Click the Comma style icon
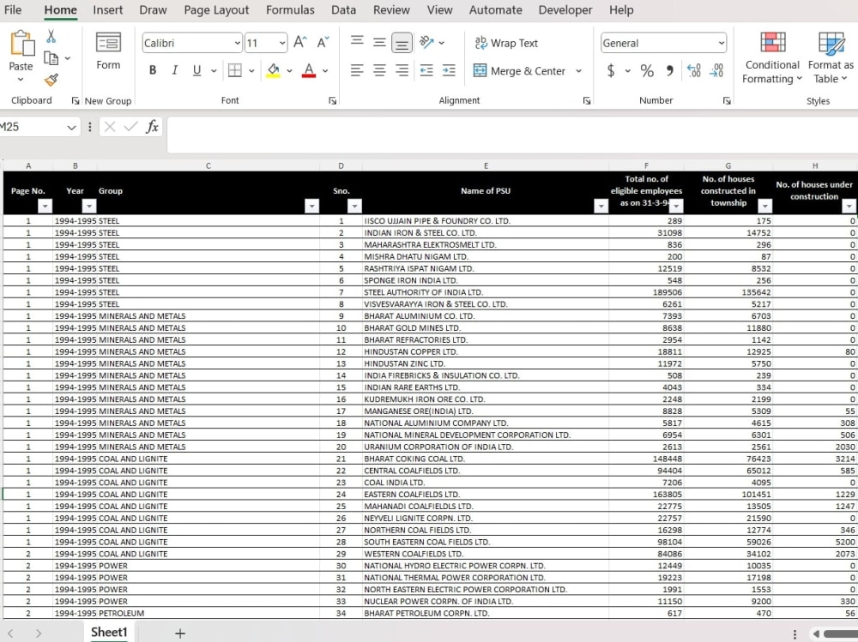858x642 pixels. point(669,71)
